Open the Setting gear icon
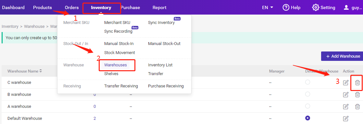363x124 pixels. coord(316,7)
